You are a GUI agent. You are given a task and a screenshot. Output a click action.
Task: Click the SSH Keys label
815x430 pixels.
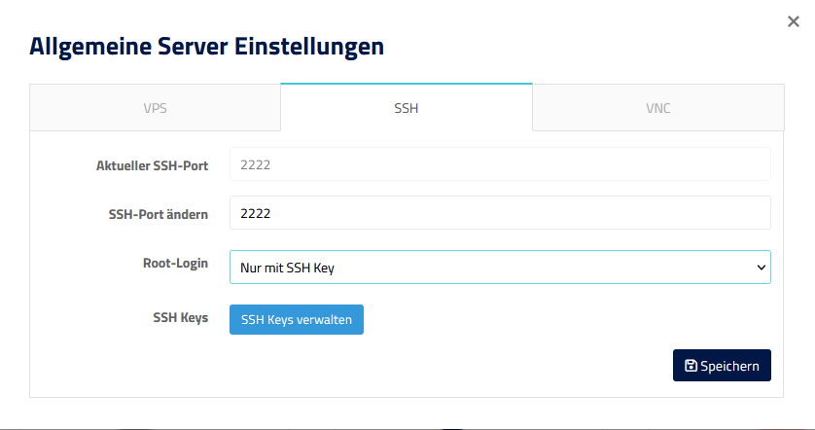pyautogui.click(x=180, y=317)
